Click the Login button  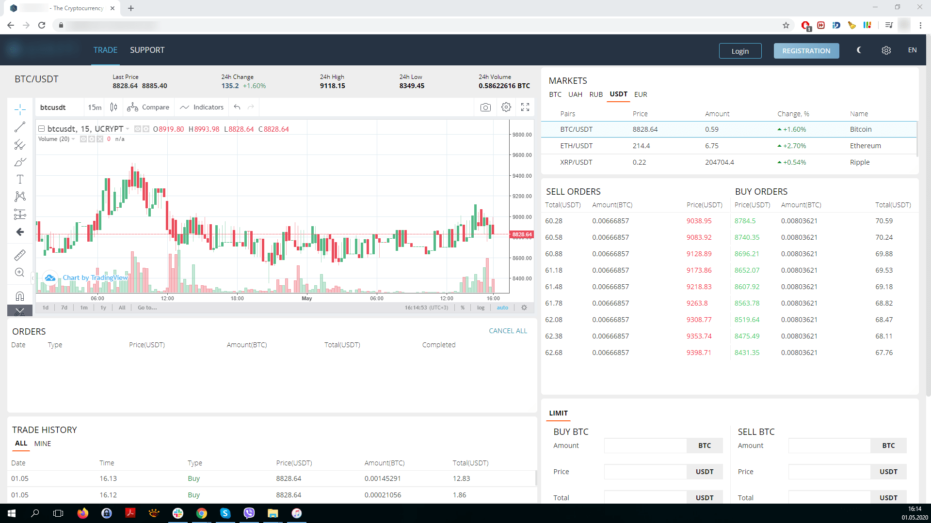pos(740,51)
